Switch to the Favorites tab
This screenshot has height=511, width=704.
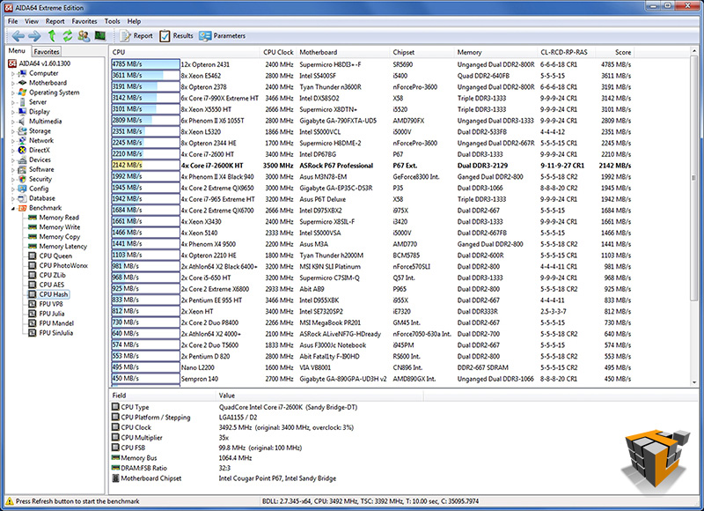pyautogui.click(x=47, y=52)
